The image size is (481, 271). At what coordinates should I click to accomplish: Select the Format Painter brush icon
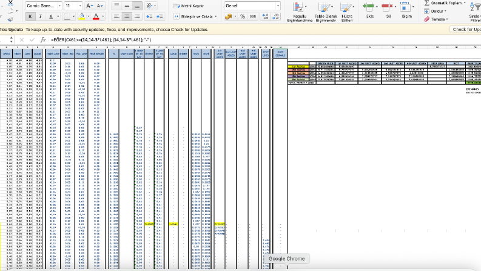(10, 19)
